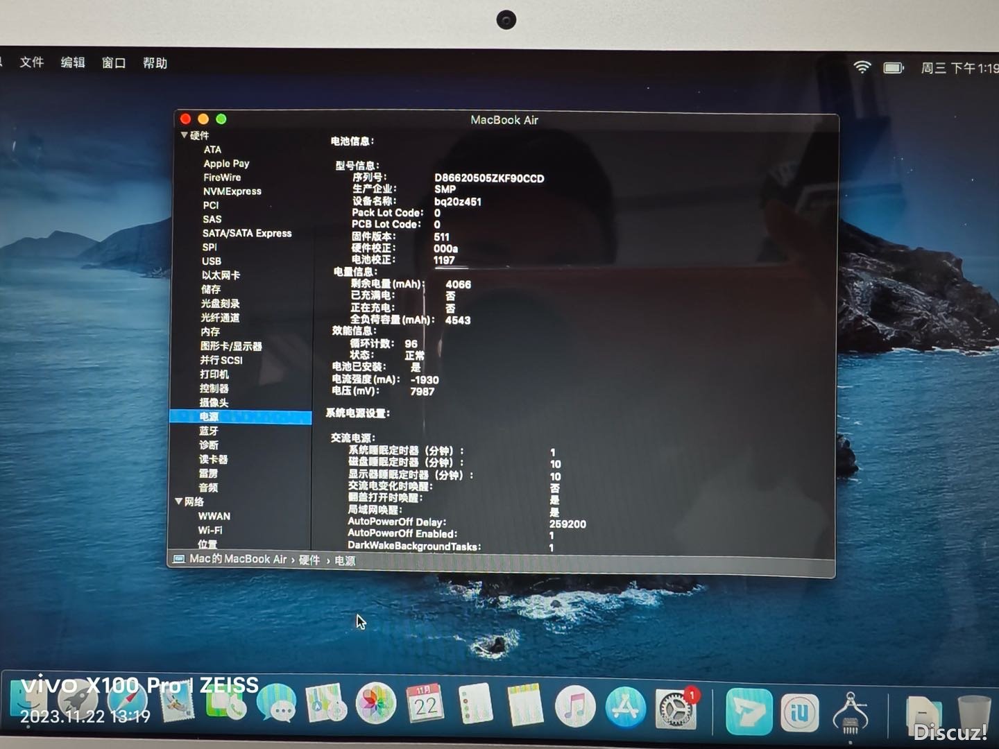
Task: Click serial number D86620505ZKF90CCD
Action: 489,178
